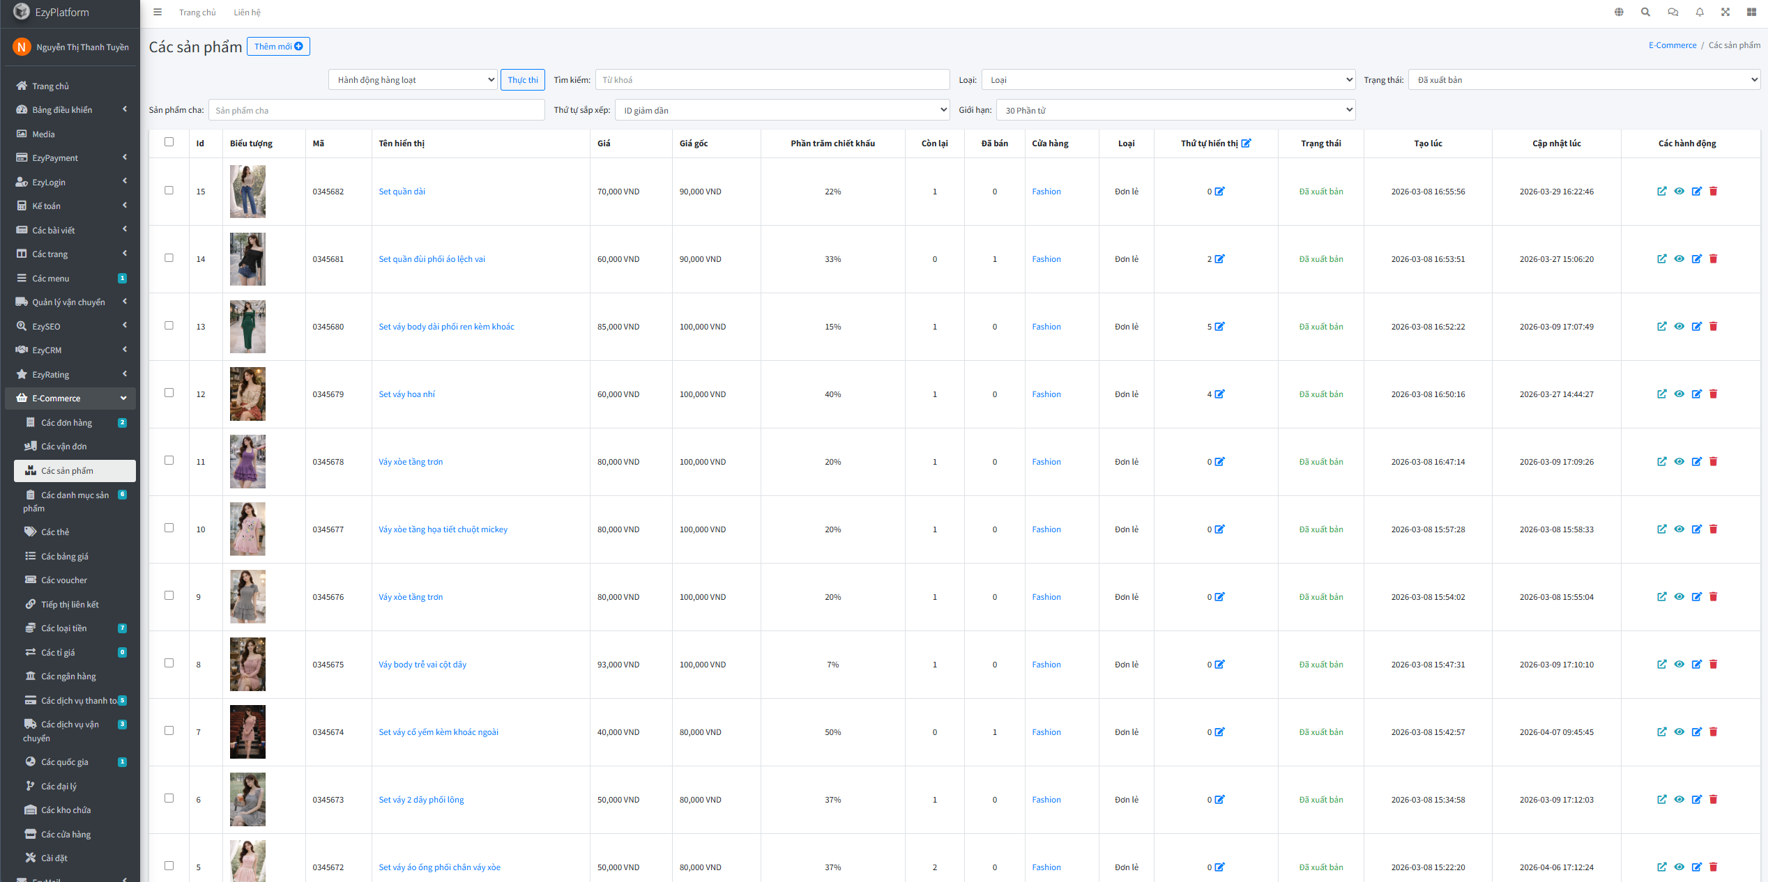Check the checkbox for product id 15
The width and height of the screenshot is (1768, 882).
[169, 190]
